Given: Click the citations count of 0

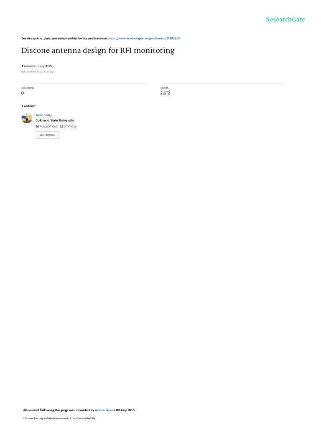Looking at the screenshot, I should click(23, 93).
